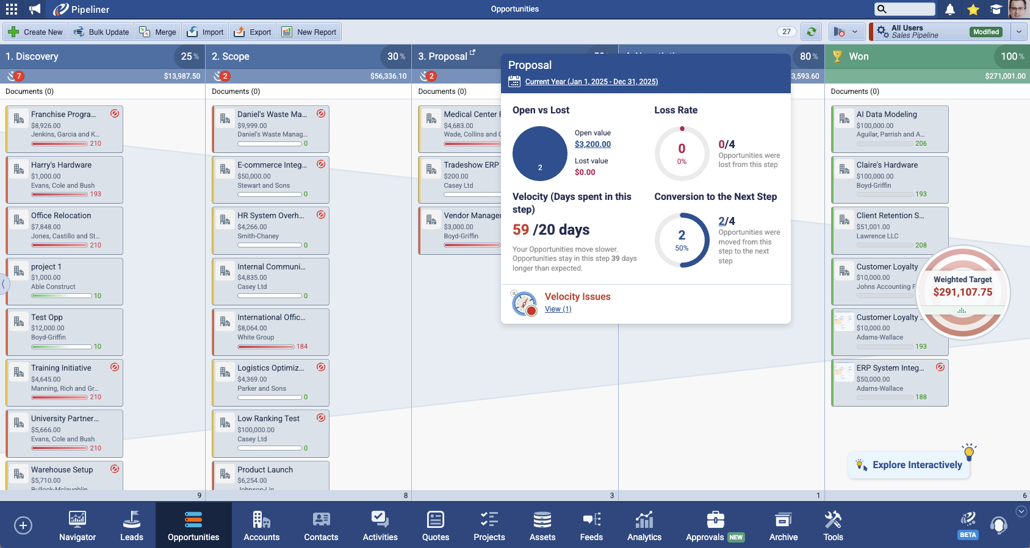Open the Velocity Issues View link

click(x=558, y=309)
